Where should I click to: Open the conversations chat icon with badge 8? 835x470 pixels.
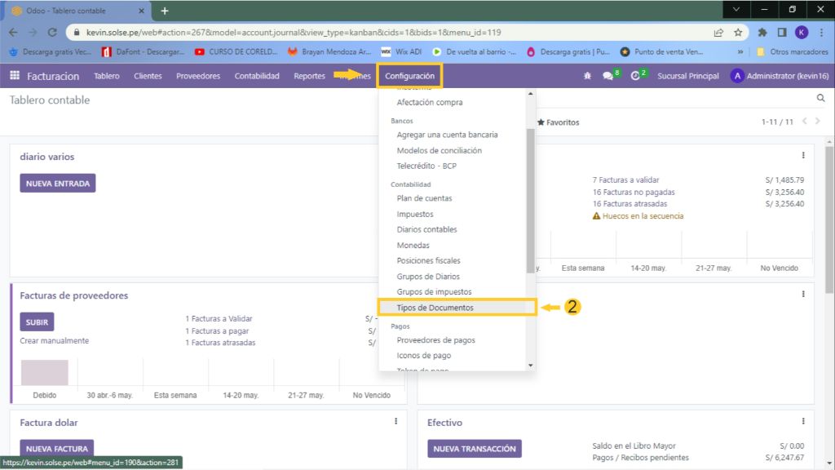point(608,76)
